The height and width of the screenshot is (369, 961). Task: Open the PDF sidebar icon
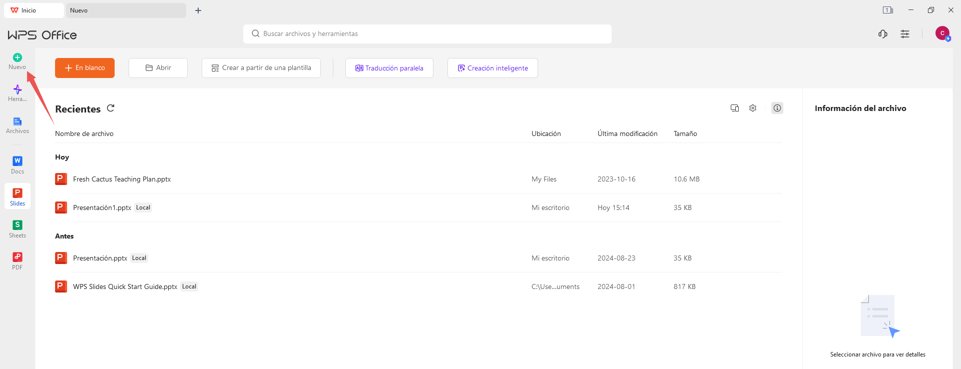pos(18,257)
